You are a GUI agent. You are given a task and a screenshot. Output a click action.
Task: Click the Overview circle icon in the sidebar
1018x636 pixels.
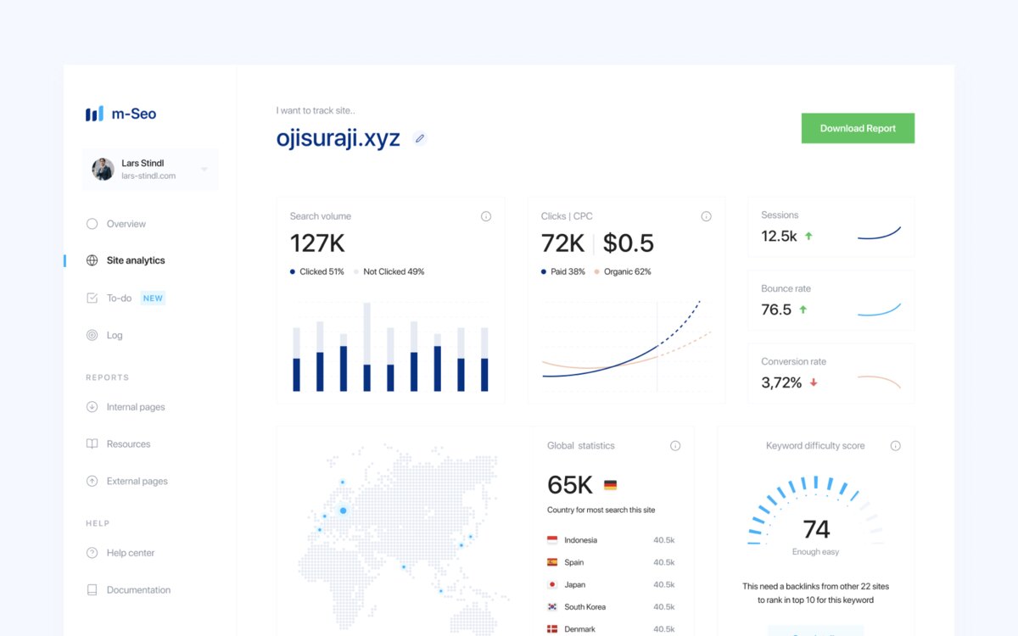[x=92, y=224]
